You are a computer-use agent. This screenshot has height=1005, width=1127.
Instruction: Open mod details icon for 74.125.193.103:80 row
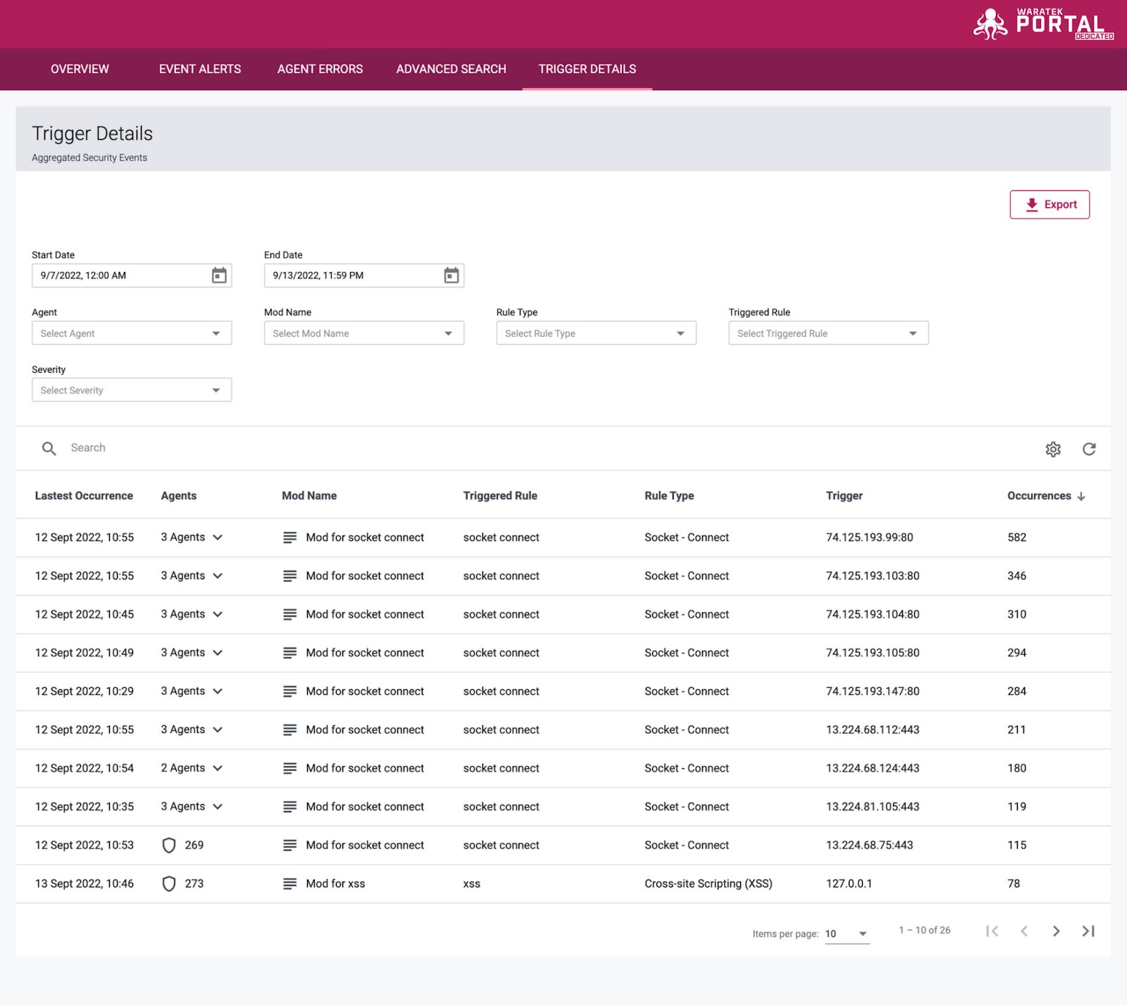click(289, 576)
